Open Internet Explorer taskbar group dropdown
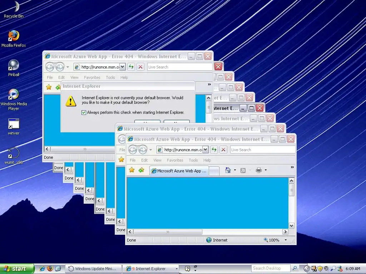366x274 pixels. (x=177, y=269)
